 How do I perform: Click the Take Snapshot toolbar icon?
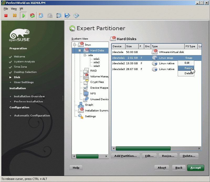pyautogui.click(x=41, y=15)
